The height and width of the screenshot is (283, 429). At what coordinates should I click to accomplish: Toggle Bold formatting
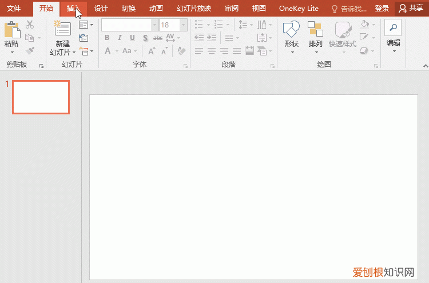point(107,38)
